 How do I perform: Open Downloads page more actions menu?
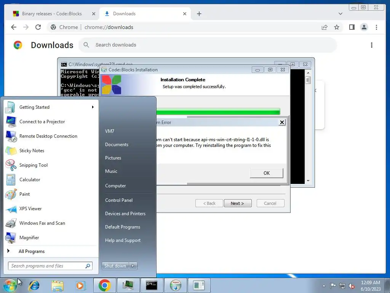pyautogui.click(x=372, y=45)
